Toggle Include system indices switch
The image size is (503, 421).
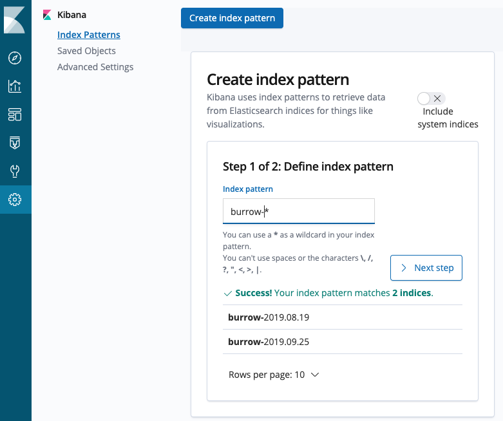(431, 98)
